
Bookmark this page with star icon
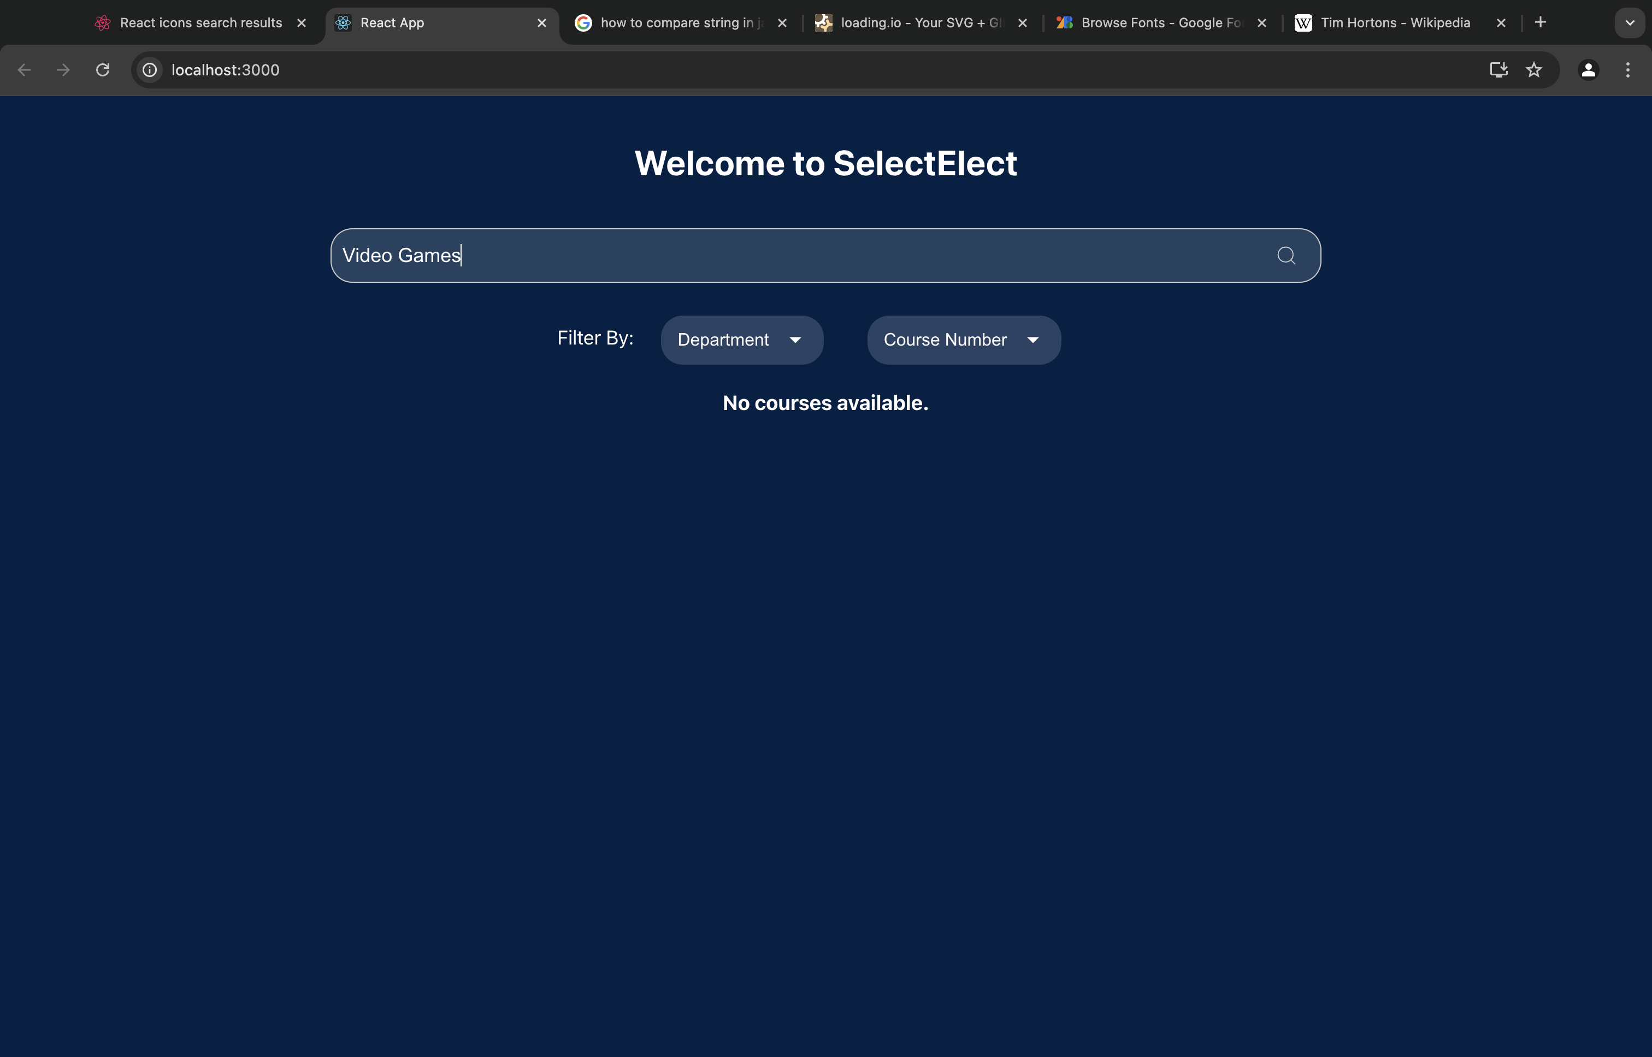[x=1533, y=70]
